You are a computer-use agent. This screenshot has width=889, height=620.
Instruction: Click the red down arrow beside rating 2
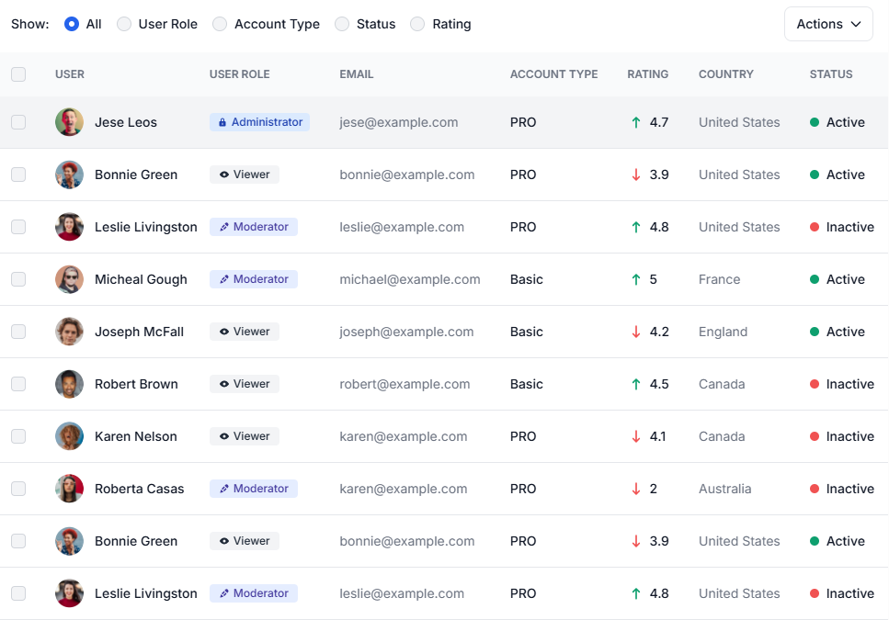click(635, 489)
